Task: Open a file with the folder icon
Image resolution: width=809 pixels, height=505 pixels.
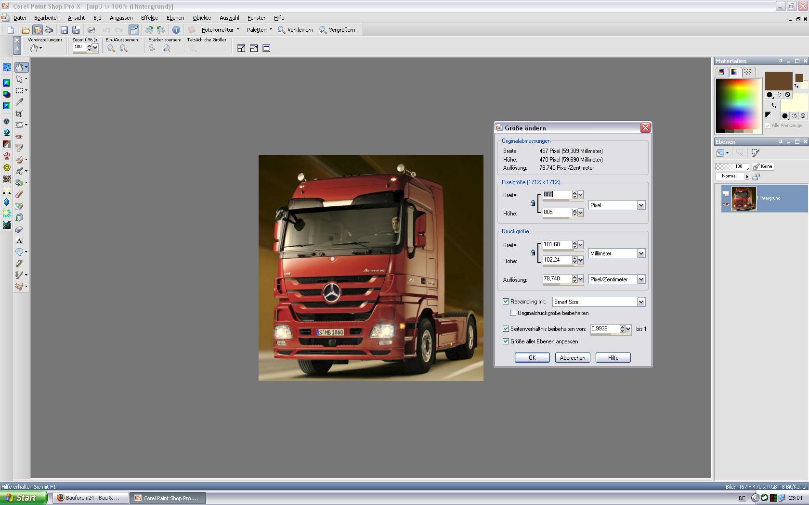Action: [26, 30]
